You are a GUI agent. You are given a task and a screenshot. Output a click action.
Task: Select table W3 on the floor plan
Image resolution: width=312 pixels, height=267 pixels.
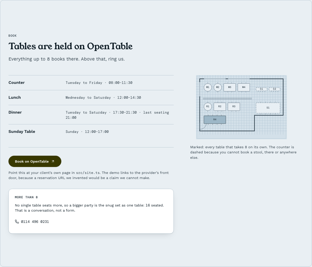230,87
